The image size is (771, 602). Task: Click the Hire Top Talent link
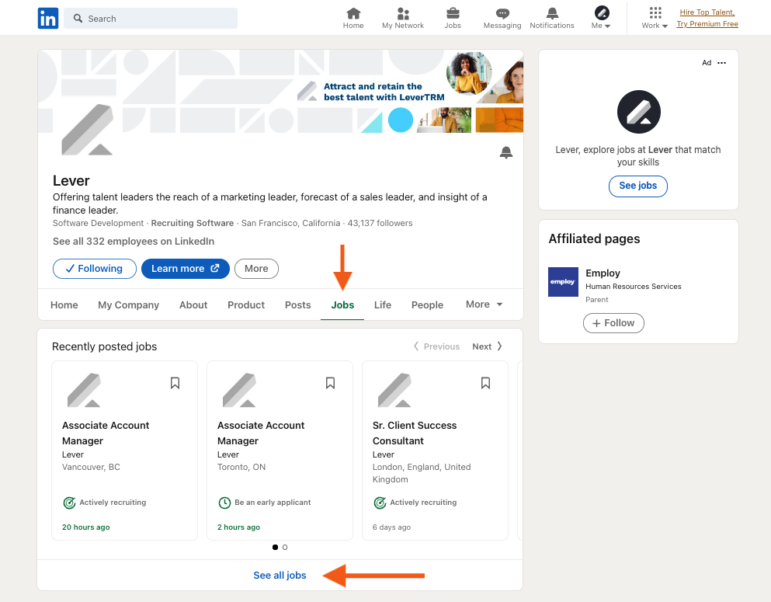point(707,12)
